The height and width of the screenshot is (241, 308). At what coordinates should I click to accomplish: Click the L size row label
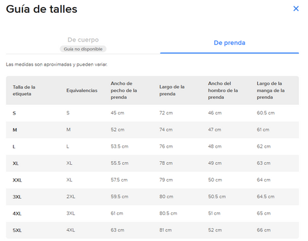pos(14,146)
